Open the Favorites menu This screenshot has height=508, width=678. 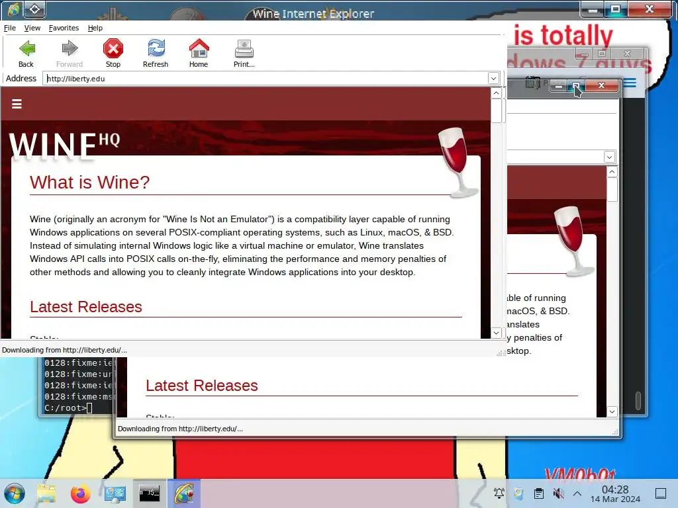(64, 28)
